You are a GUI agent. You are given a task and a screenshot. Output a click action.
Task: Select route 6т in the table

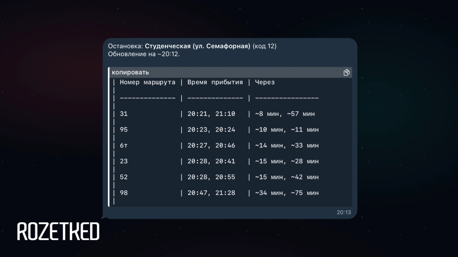coord(124,145)
